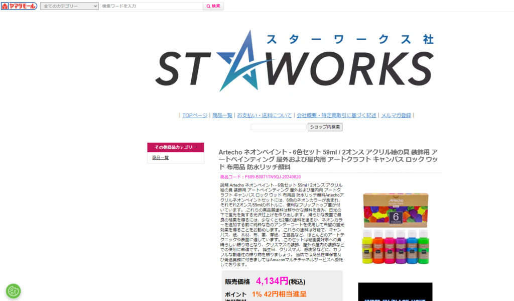
Task: Click the 4,134円 sale price
Action: (x=272, y=281)
